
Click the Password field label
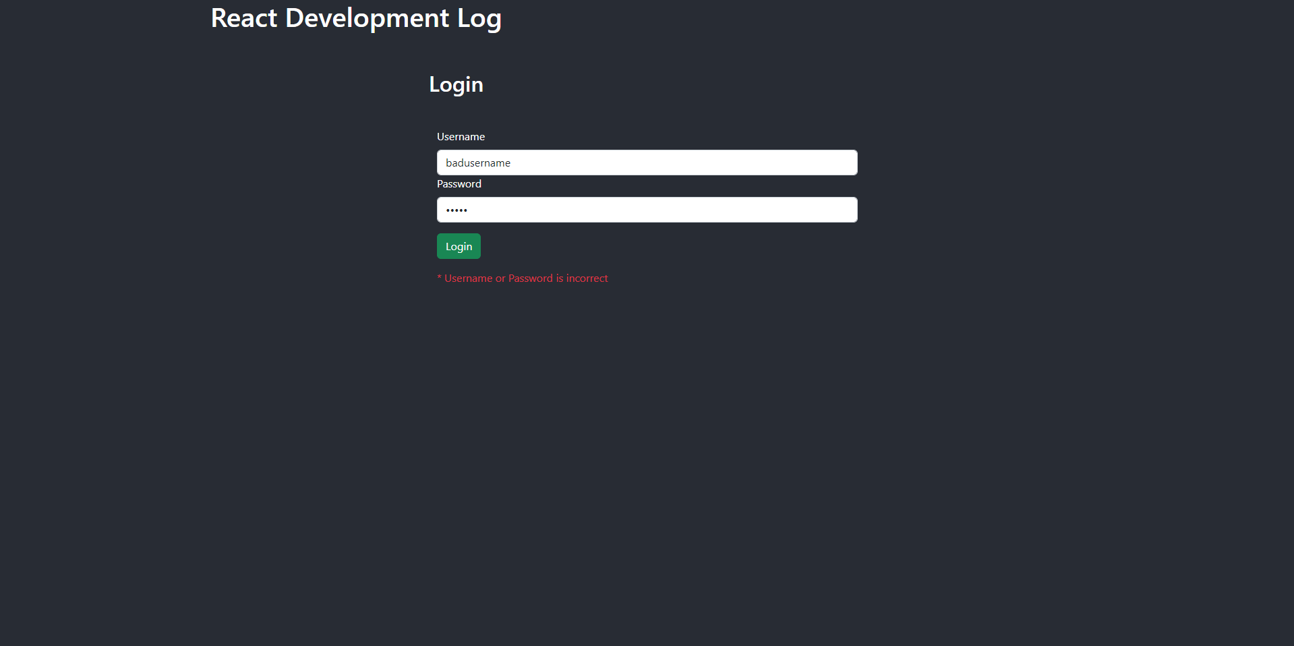point(459,184)
